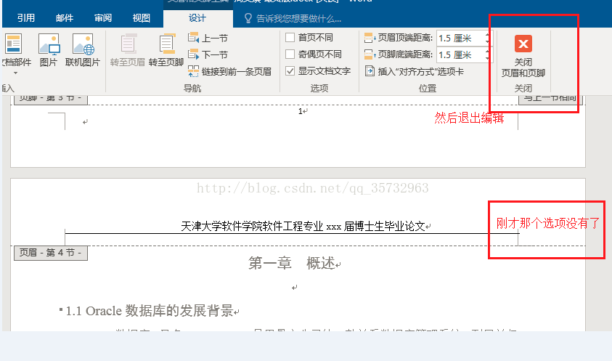Click the 页脚底端距离 icon
The image size is (612, 361).
pos(370,54)
